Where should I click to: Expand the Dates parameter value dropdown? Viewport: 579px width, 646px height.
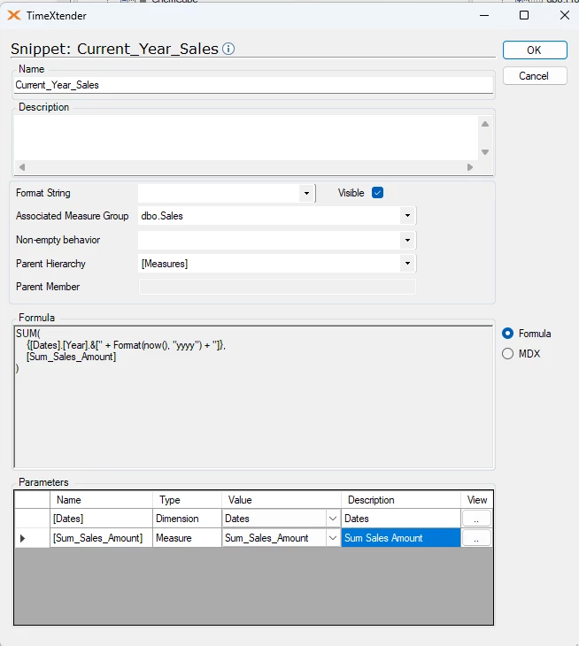(x=333, y=519)
